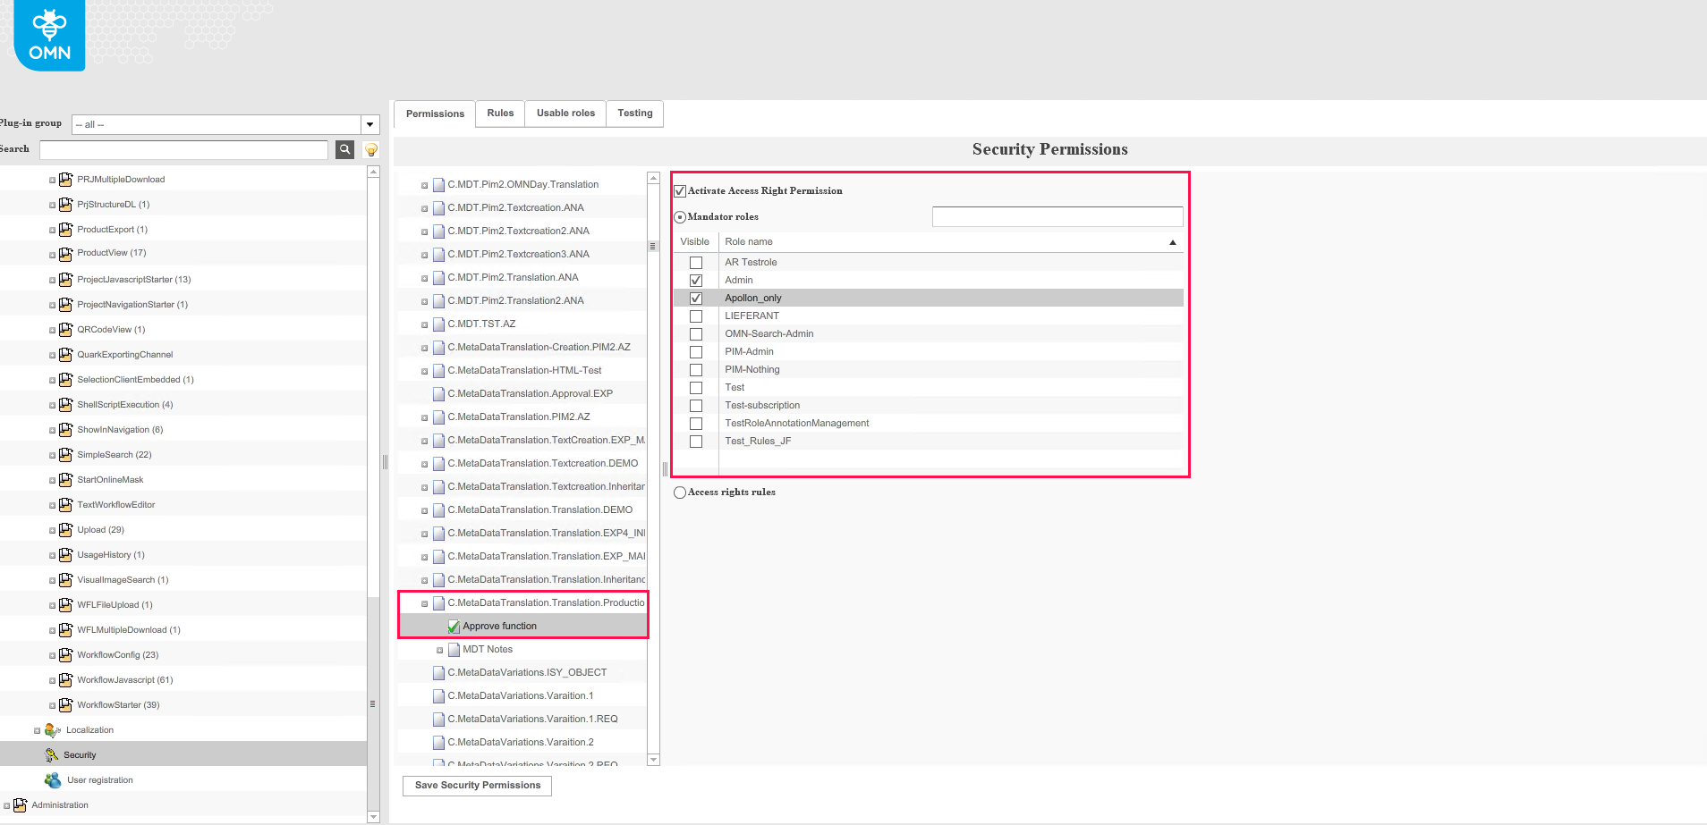This screenshot has height=825, width=1707.
Task: Click the Mandator roles filter field
Action: pyautogui.click(x=1057, y=217)
